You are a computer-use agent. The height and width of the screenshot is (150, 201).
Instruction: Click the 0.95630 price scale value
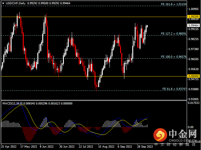194,69
